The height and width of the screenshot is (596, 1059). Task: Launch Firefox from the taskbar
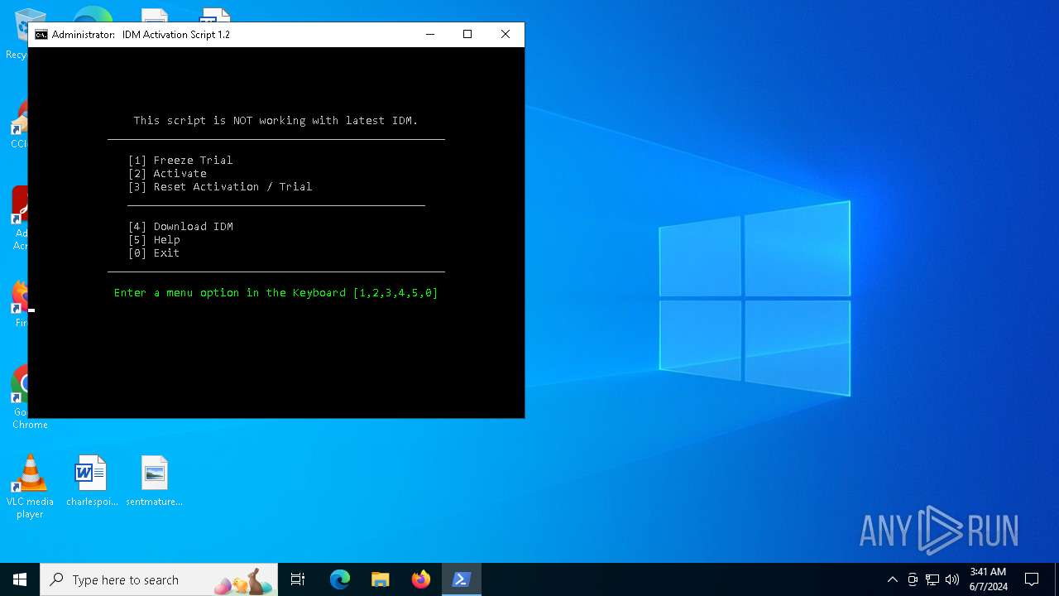point(421,579)
